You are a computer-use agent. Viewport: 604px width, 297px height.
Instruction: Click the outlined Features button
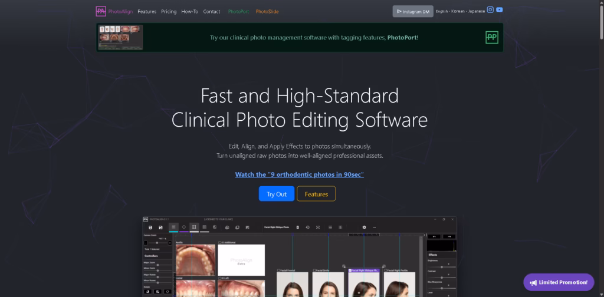pos(316,194)
